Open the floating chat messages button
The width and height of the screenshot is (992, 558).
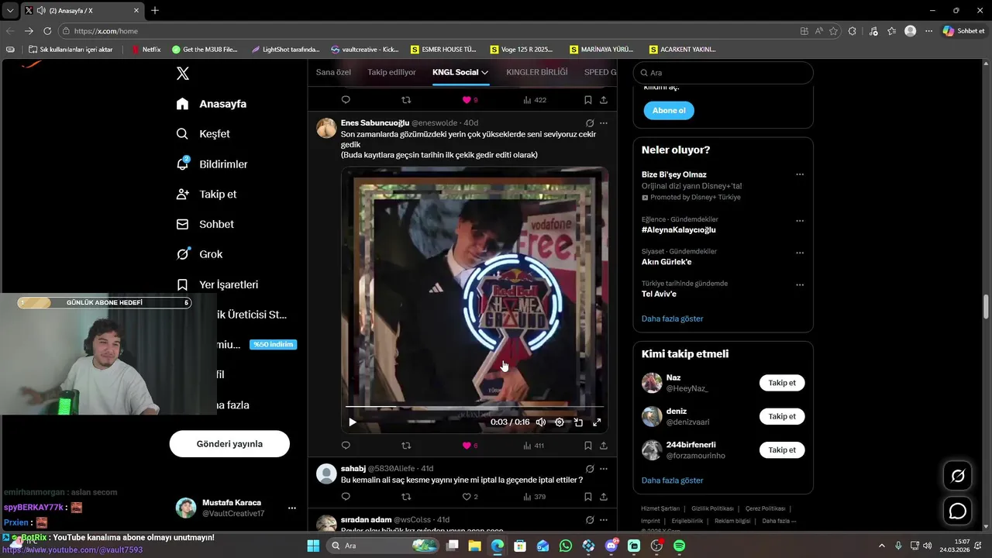coord(958,511)
